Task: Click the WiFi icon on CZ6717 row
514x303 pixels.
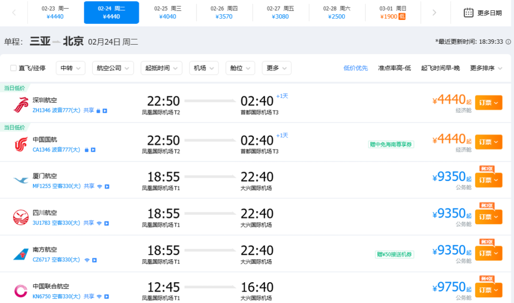Action: click(87, 260)
